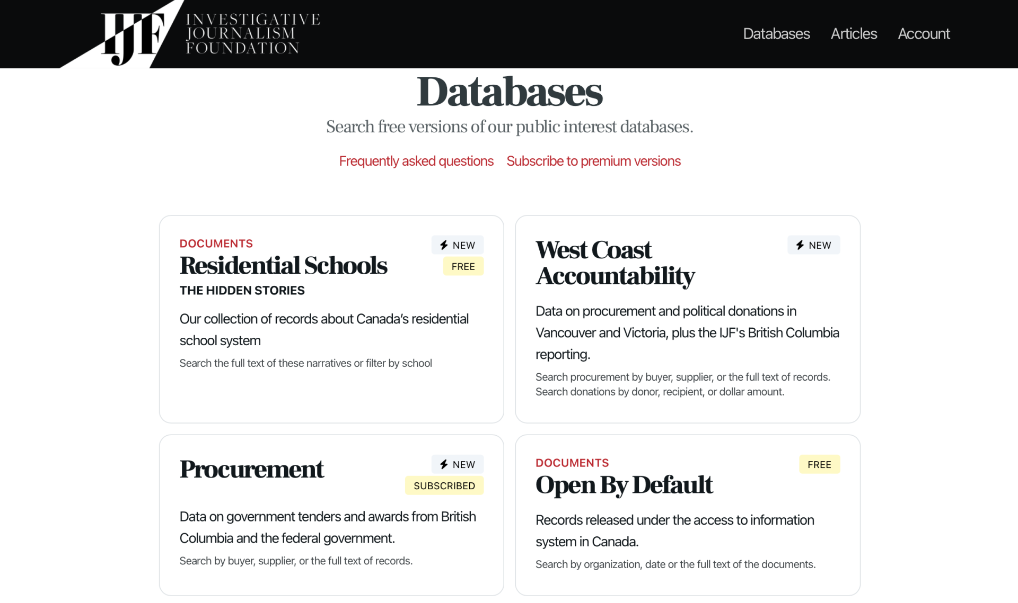Go to Articles in navigation
1018x603 pixels.
[854, 34]
